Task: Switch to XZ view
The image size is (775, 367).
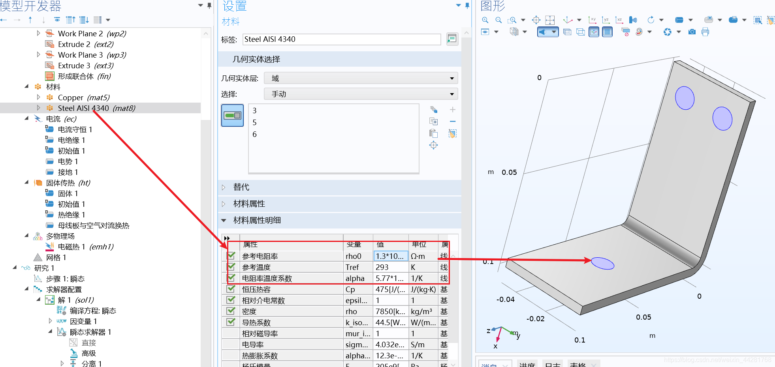Action: tap(619, 20)
